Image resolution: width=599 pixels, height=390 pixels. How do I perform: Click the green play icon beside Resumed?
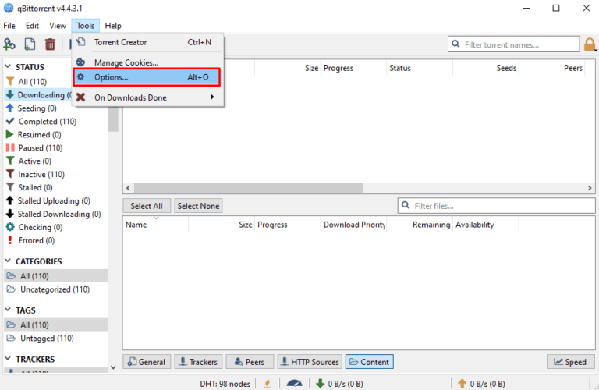pos(10,134)
